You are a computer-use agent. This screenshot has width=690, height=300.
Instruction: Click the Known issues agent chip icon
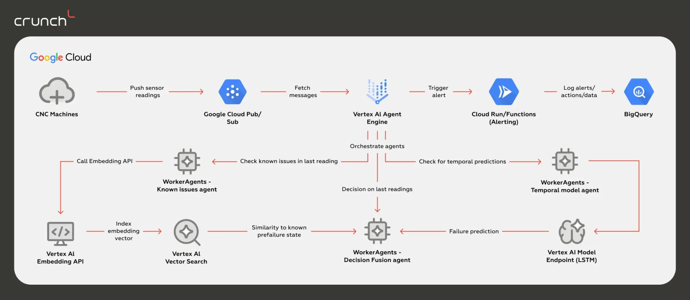click(187, 162)
